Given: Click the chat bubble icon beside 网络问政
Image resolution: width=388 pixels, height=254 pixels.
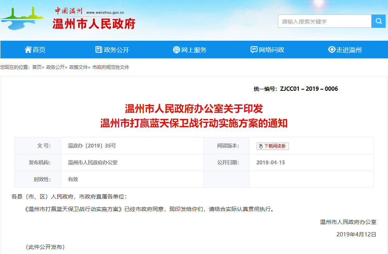Looking at the screenshot, I should tap(254, 50).
